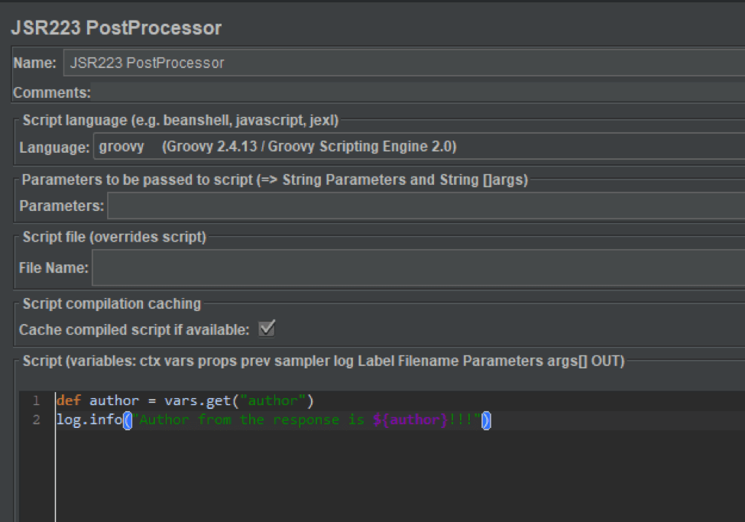Click the ${author} variable in the string

[410, 420]
